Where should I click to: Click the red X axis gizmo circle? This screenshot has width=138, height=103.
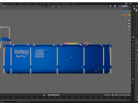[x=126, y=15]
